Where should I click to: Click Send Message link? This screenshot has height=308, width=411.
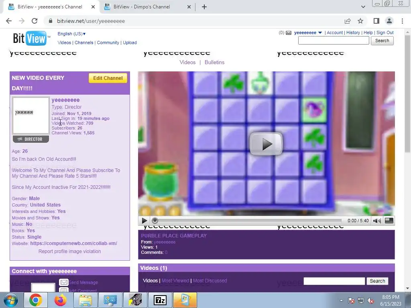[x=83, y=283]
